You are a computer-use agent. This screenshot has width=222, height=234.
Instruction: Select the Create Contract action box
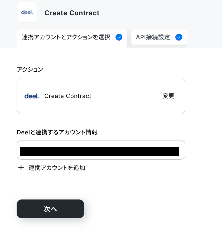(x=101, y=96)
